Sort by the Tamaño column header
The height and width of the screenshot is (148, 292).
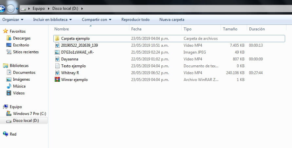pyautogui.click(x=230, y=29)
